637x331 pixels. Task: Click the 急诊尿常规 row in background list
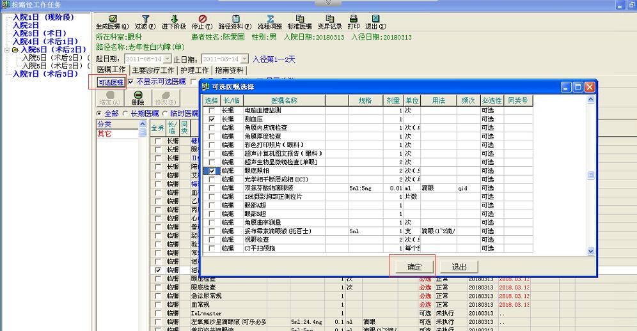click(x=207, y=296)
